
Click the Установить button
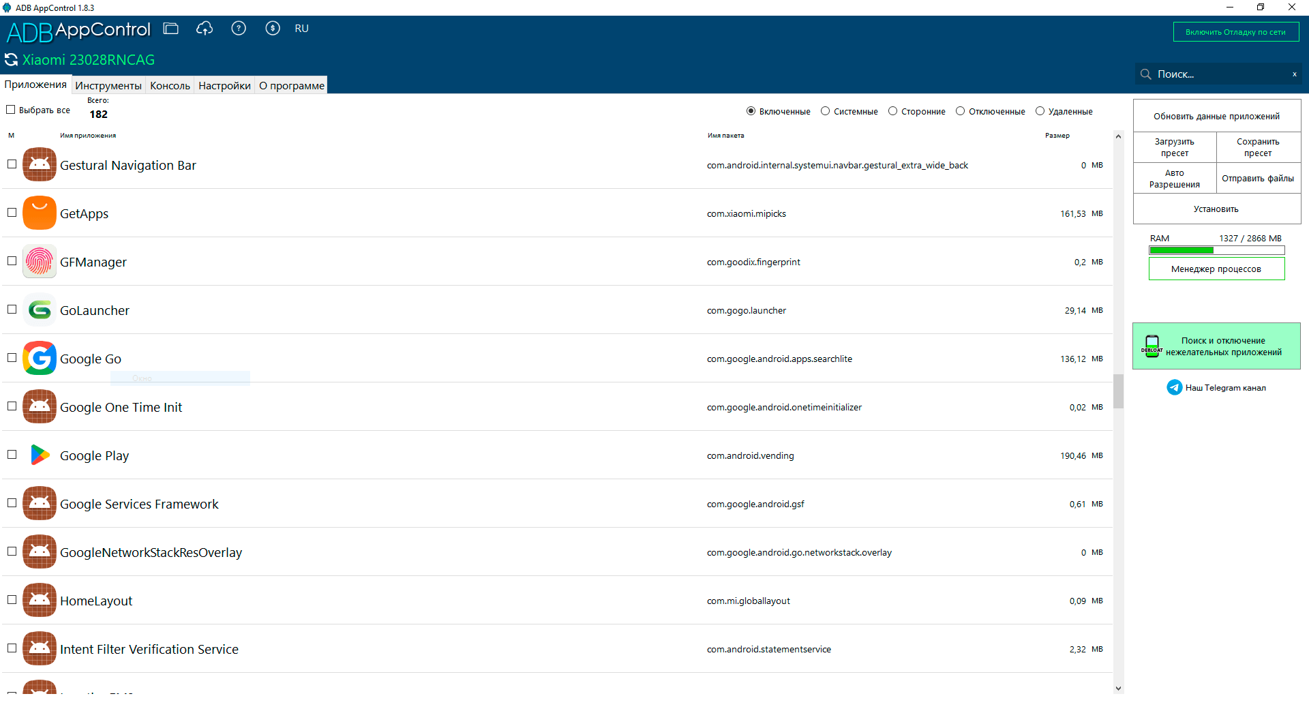click(1216, 209)
